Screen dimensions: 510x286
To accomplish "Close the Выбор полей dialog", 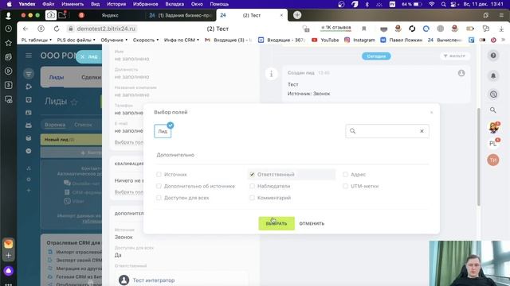I will (x=432, y=112).
